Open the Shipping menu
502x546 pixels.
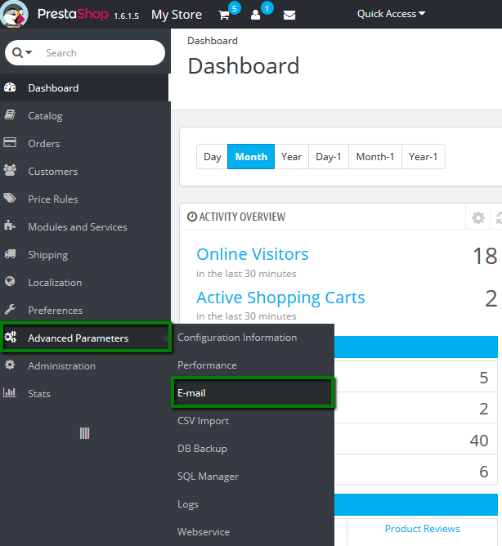coord(85,255)
